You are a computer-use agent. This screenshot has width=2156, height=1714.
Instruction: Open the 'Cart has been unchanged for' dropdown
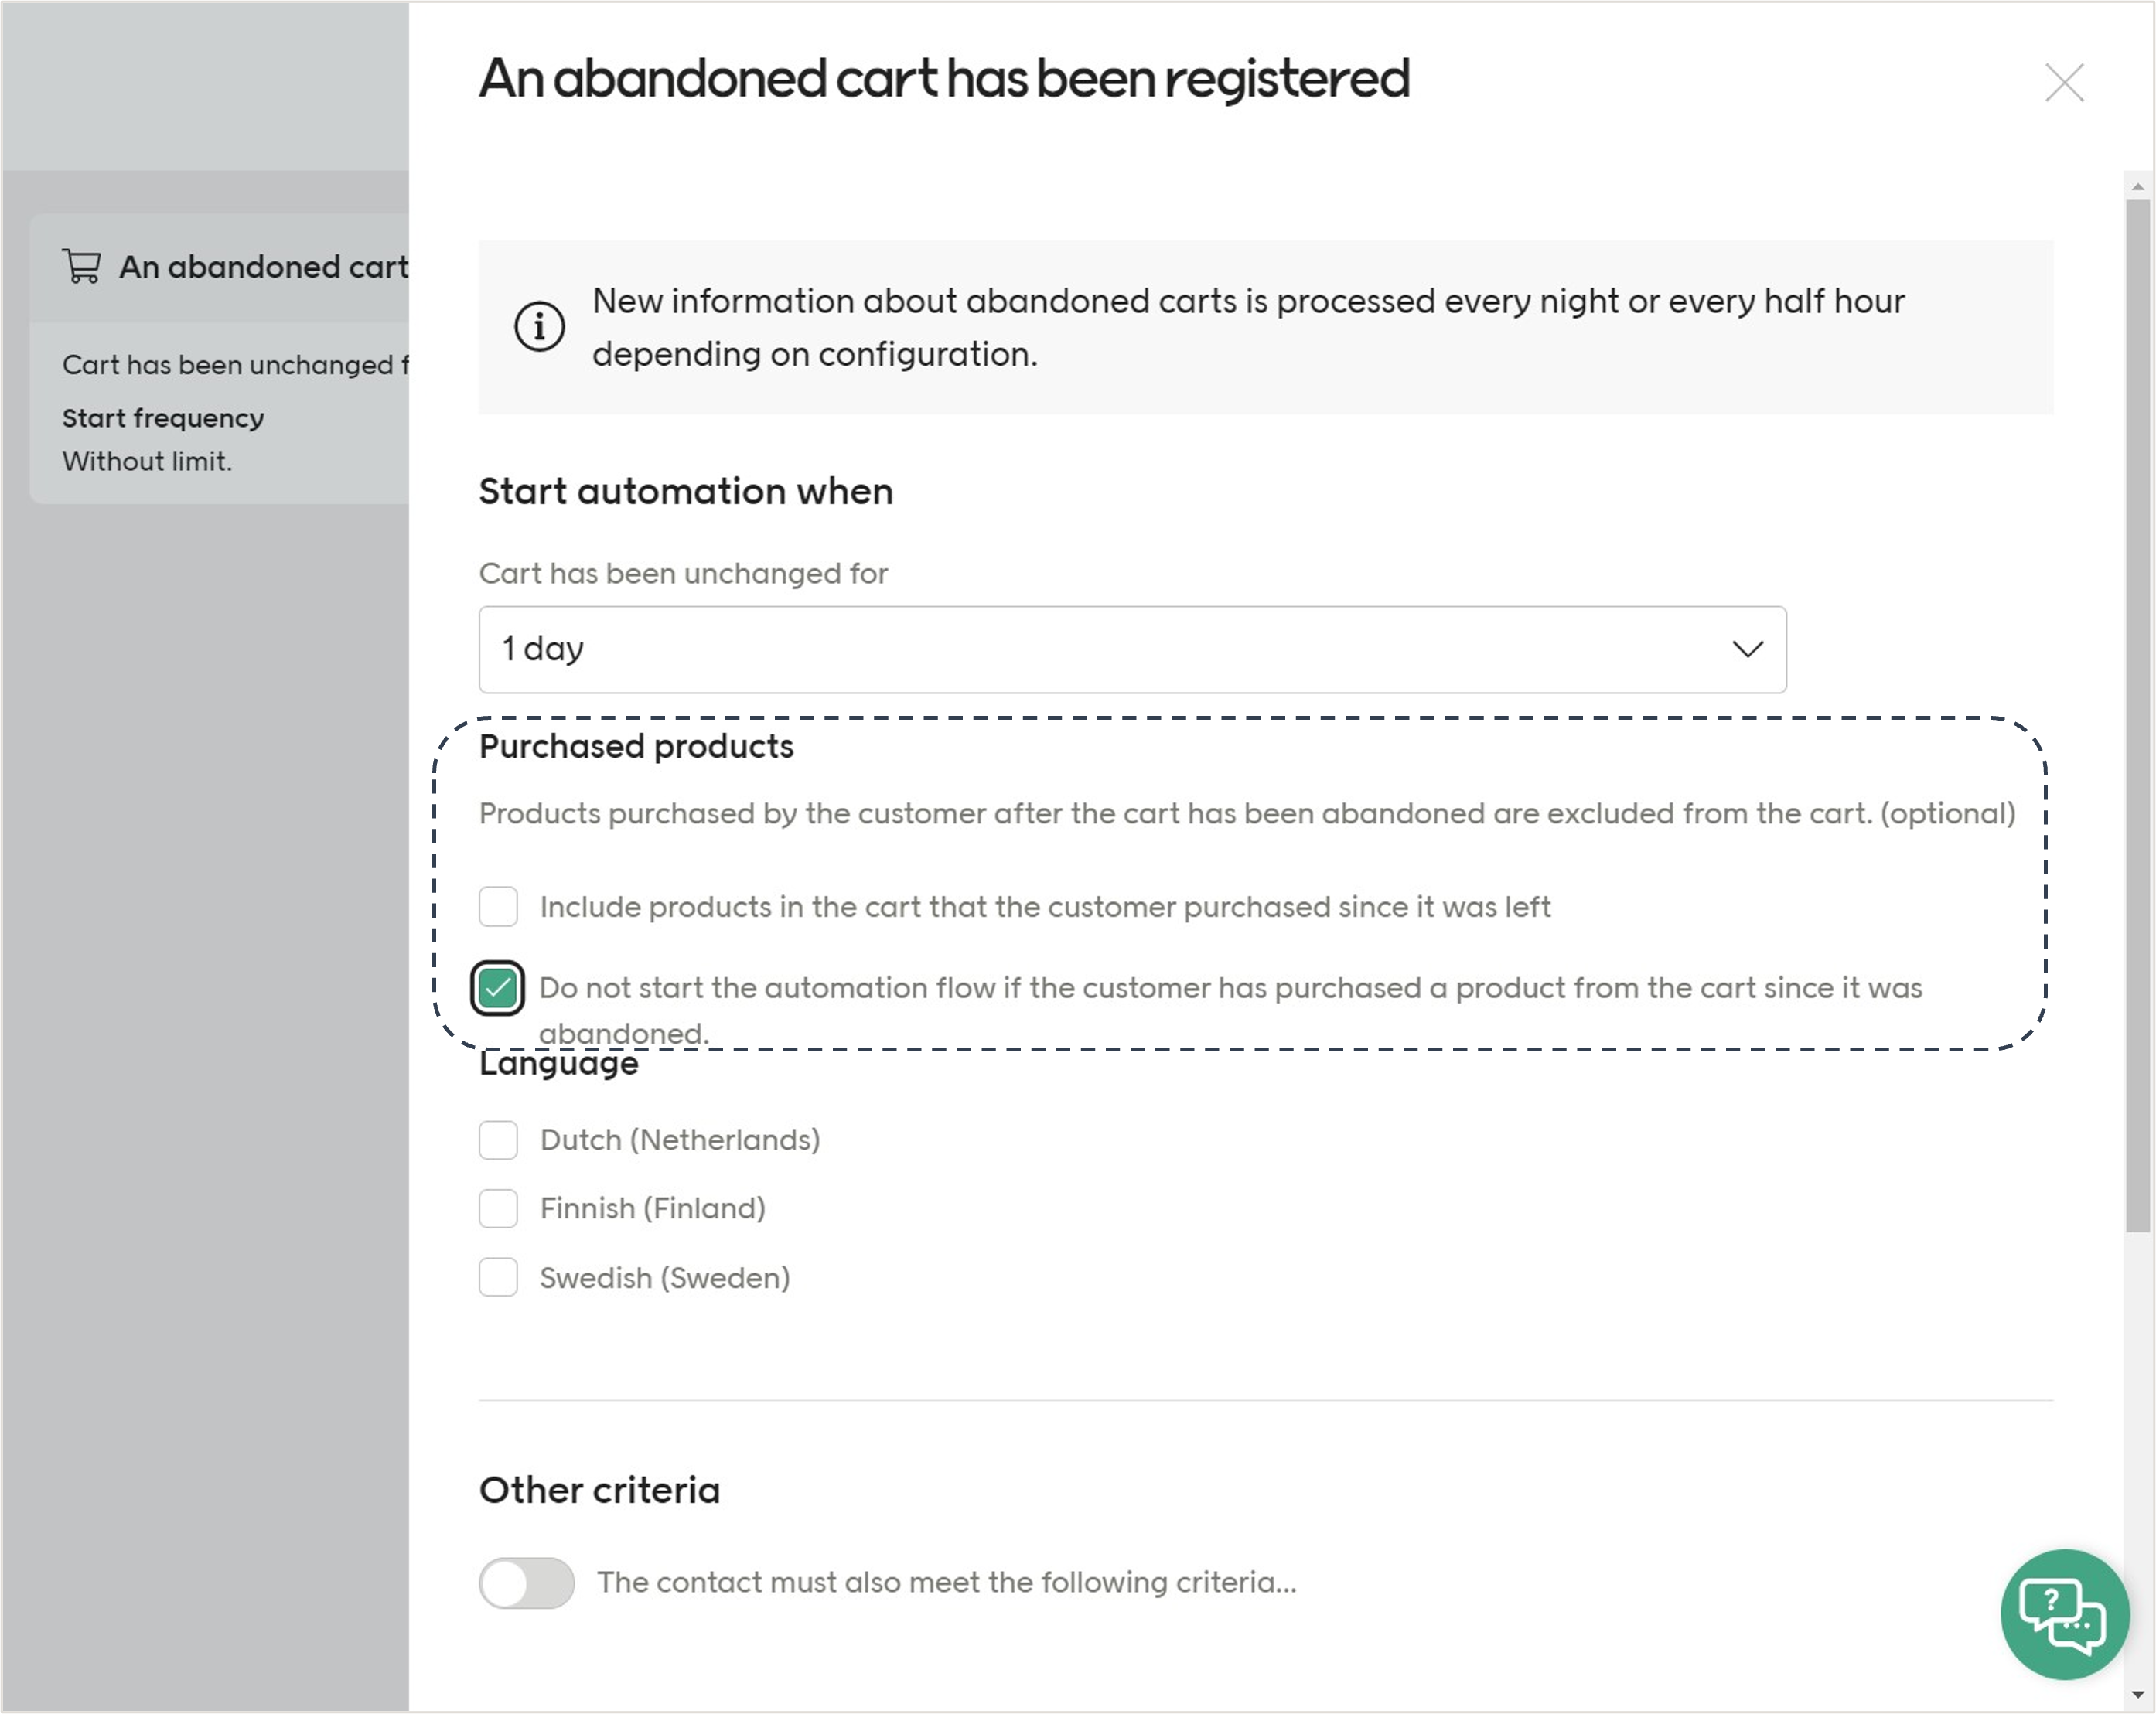coord(1131,649)
